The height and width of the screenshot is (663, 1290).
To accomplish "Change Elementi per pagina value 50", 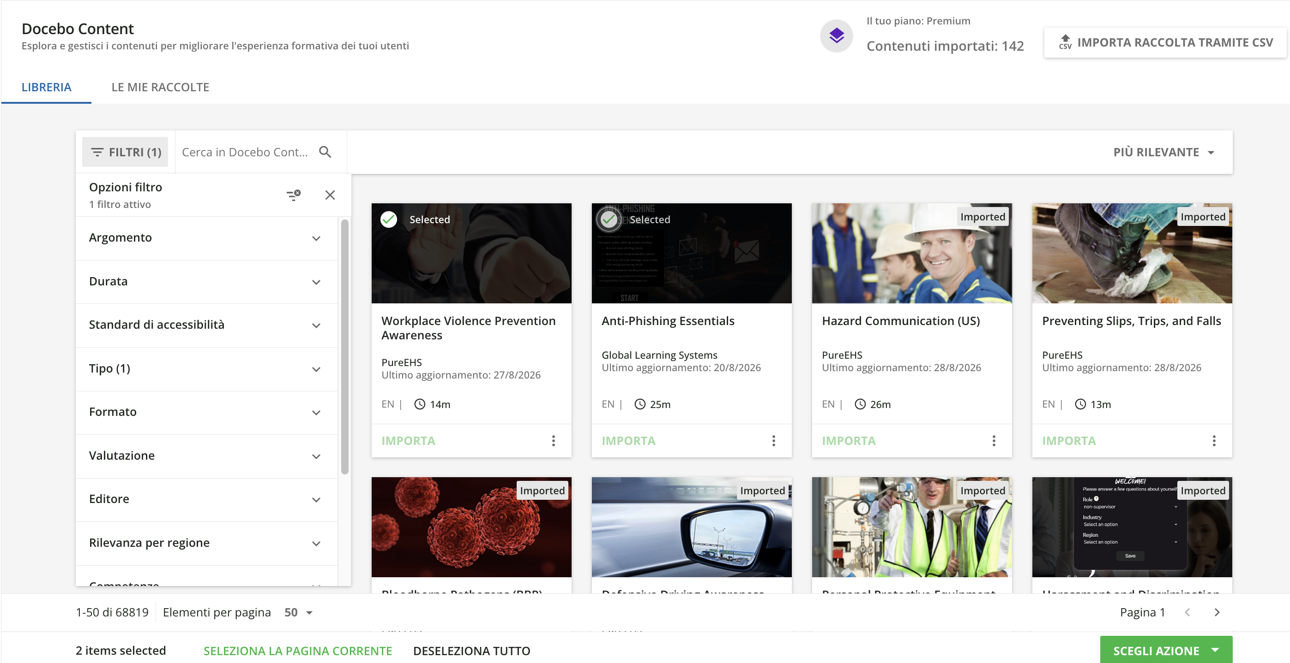I will coord(298,612).
